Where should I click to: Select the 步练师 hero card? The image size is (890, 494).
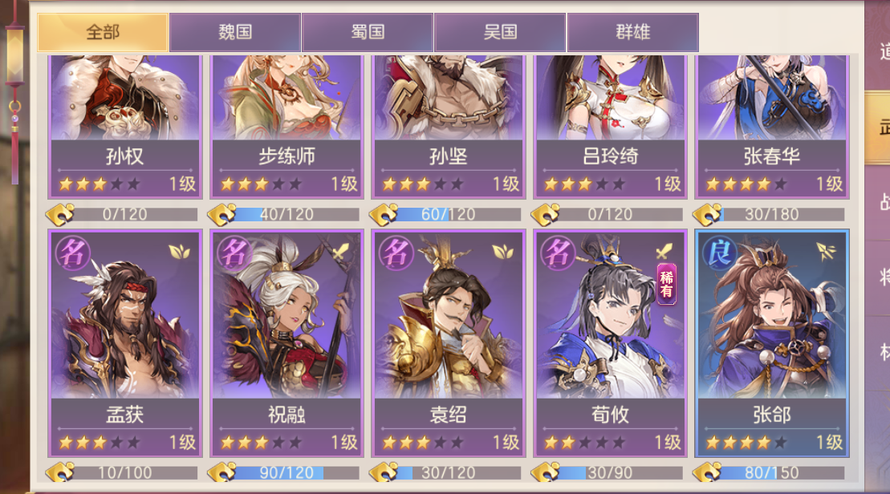(x=287, y=127)
